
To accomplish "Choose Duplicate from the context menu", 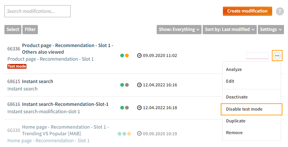I will pyautogui.click(x=236, y=121).
